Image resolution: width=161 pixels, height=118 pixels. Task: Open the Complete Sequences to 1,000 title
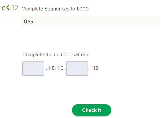[x=55, y=9]
